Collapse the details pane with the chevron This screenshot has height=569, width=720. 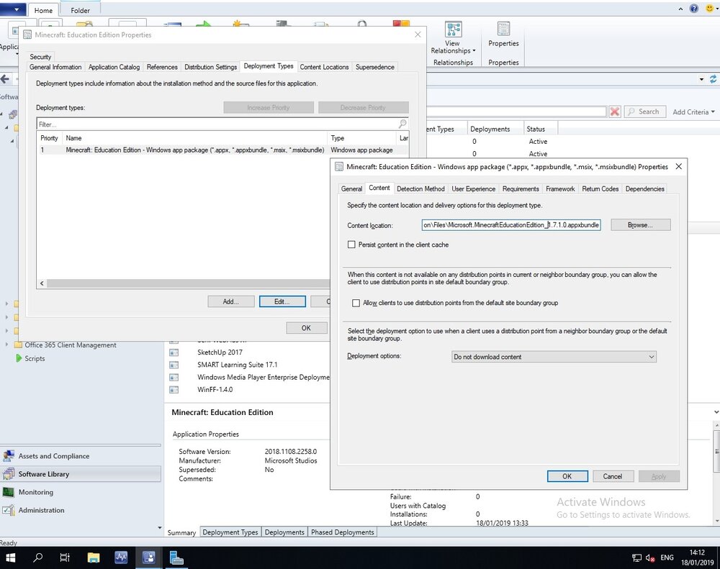(716, 412)
